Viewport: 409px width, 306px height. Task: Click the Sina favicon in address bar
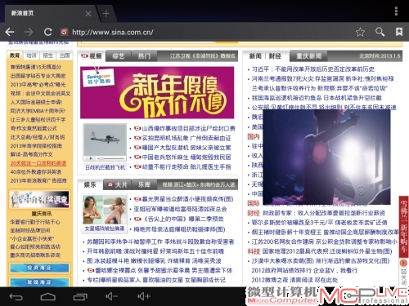coord(64,32)
